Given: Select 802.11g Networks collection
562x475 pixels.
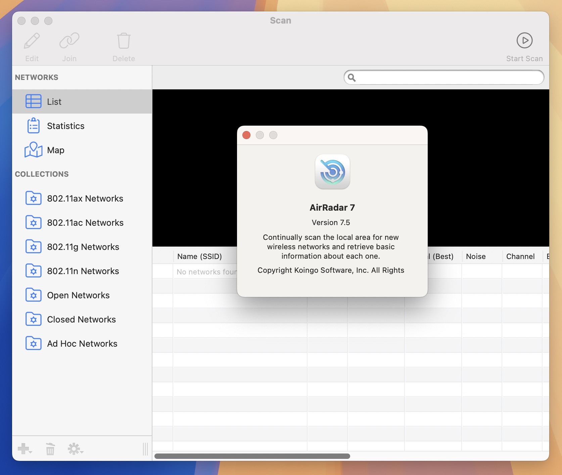Looking at the screenshot, I should click(82, 247).
